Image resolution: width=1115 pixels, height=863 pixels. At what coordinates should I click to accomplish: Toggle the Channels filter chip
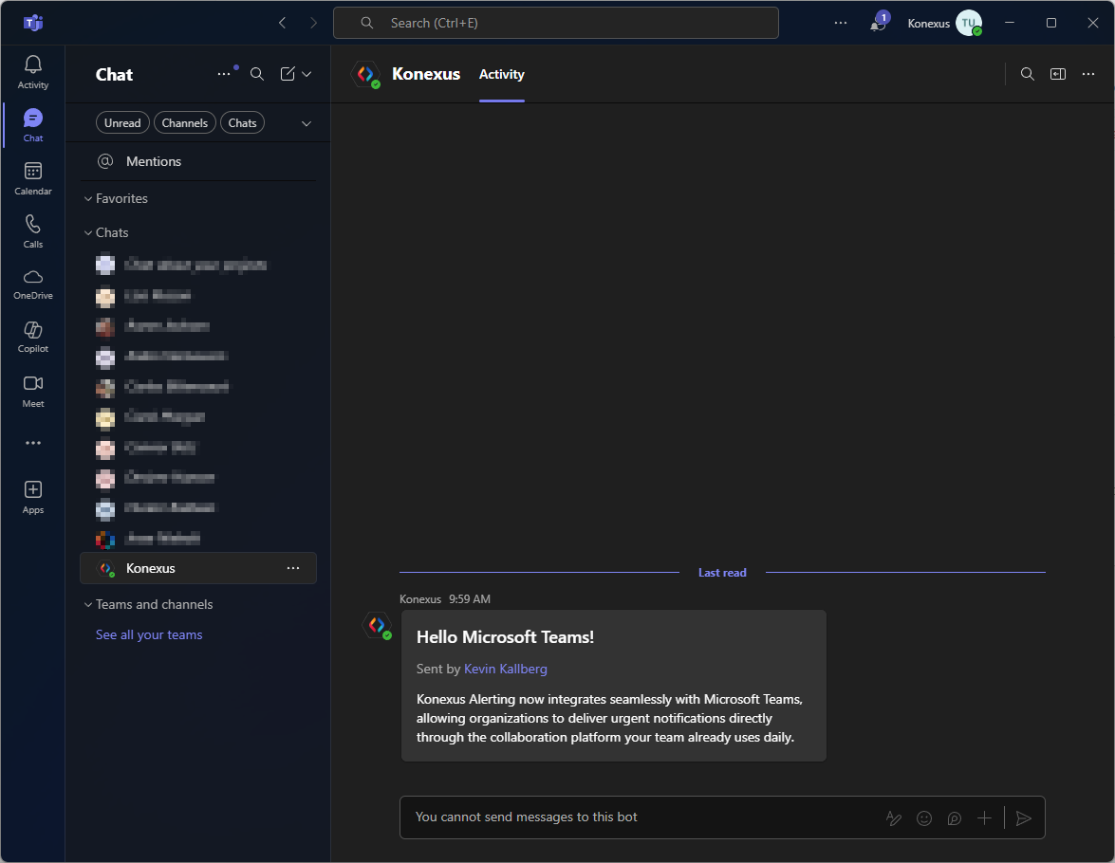click(x=184, y=123)
